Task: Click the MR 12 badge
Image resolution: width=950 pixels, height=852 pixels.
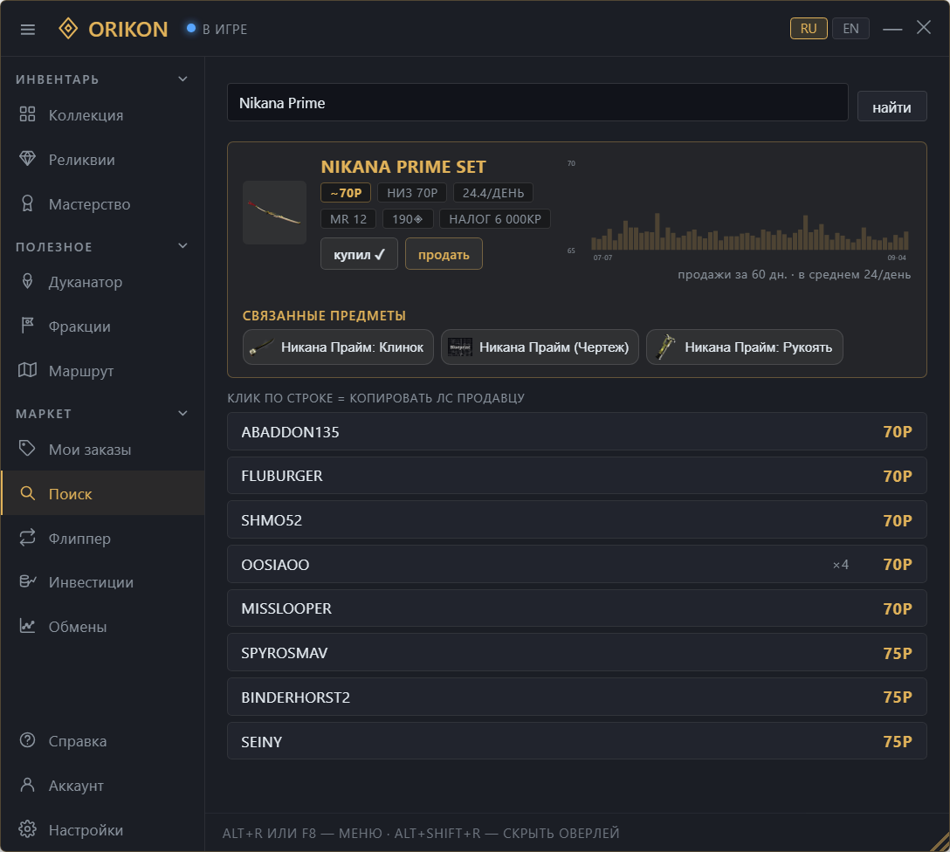Action: (x=348, y=218)
